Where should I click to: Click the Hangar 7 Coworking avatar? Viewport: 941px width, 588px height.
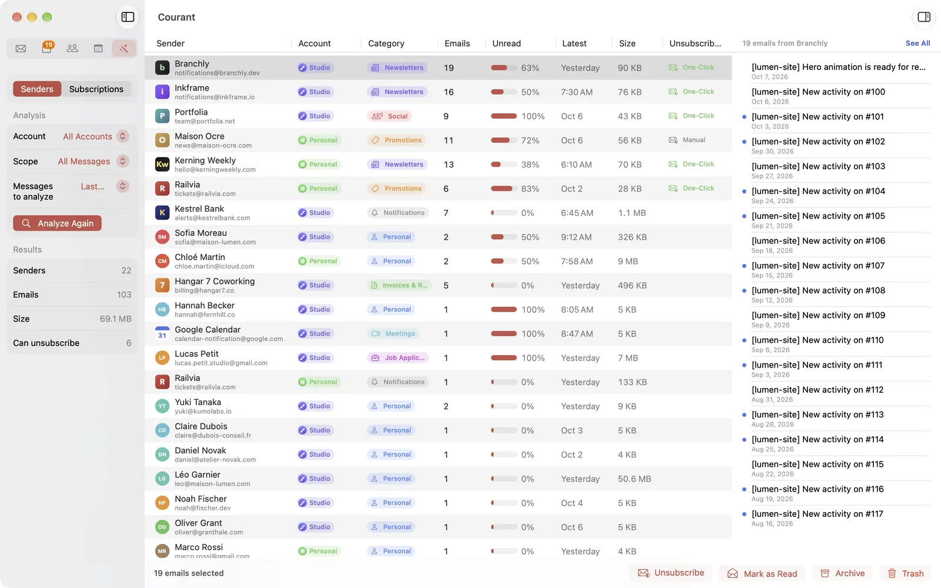pyautogui.click(x=162, y=285)
